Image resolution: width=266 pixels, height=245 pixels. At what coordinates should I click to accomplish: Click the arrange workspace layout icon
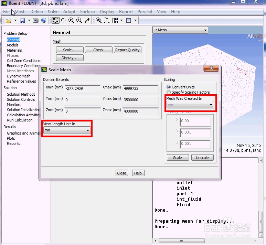point(115,21)
